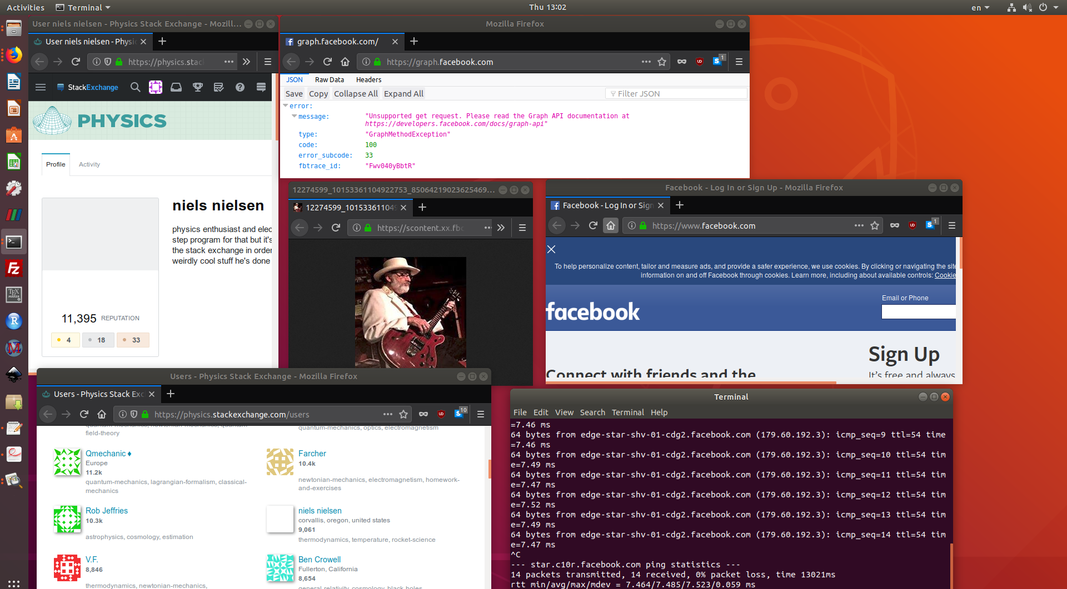Image resolution: width=1067 pixels, height=589 pixels.
Task: Reload the scontent image page
Action: click(336, 228)
